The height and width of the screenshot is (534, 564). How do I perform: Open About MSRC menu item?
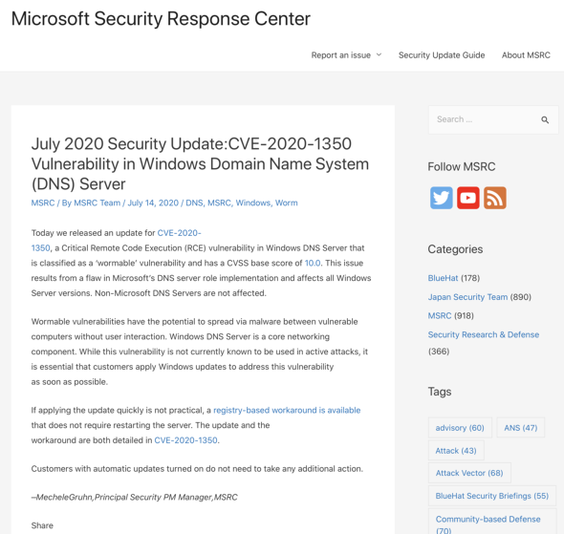pos(526,55)
